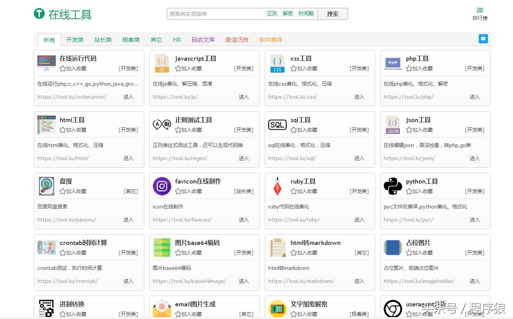Image resolution: width=513 pixels, height=319 pixels.
Task: Select the javascript工具 JS icon
Action: [162, 63]
